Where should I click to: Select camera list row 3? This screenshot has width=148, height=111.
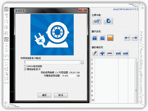[113, 68]
